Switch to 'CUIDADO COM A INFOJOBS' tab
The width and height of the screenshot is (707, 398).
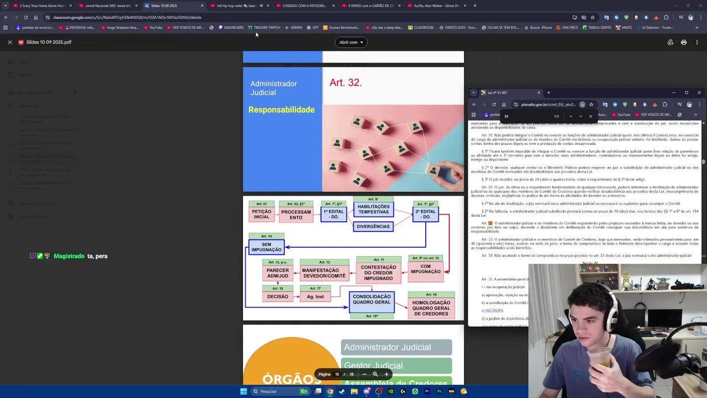click(x=302, y=6)
